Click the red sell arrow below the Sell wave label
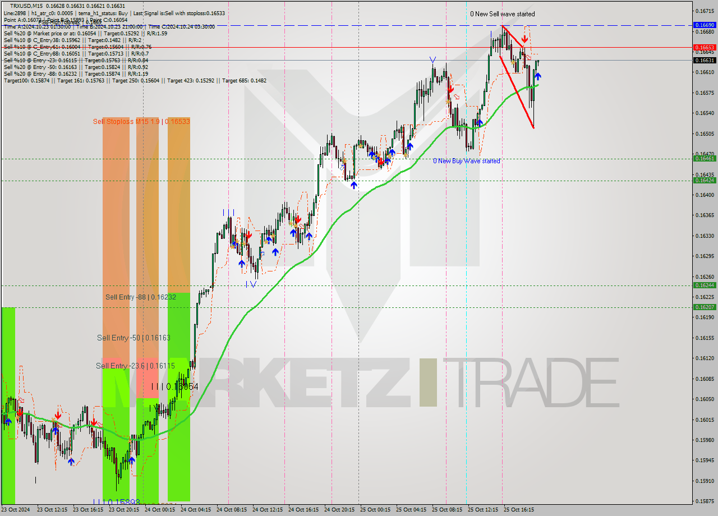The height and width of the screenshot is (516, 718). (x=524, y=39)
